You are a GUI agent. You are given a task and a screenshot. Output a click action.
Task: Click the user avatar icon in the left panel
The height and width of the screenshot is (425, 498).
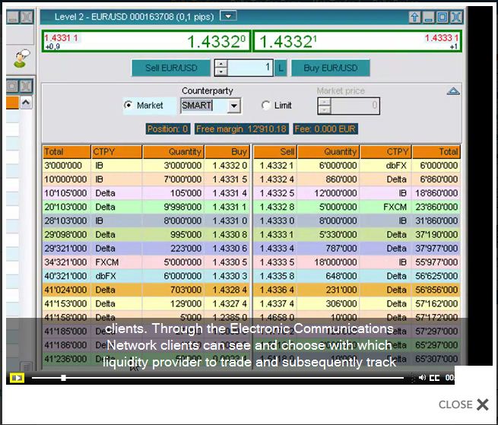click(x=21, y=57)
